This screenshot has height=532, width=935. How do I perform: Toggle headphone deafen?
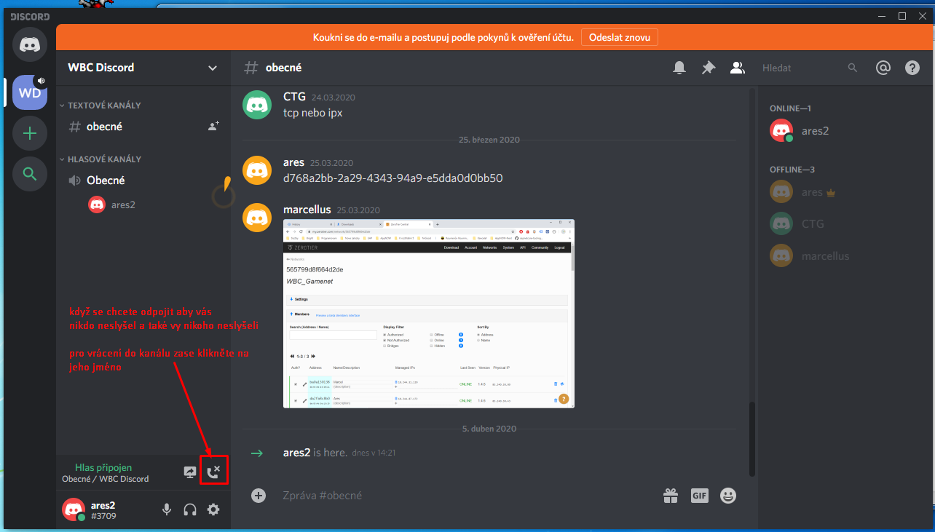tap(190, 510)
